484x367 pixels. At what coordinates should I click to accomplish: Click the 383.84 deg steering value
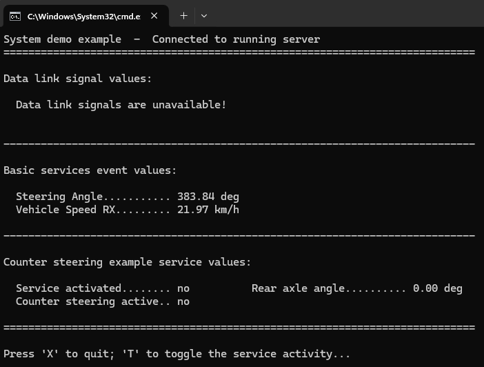click(208, 197)
